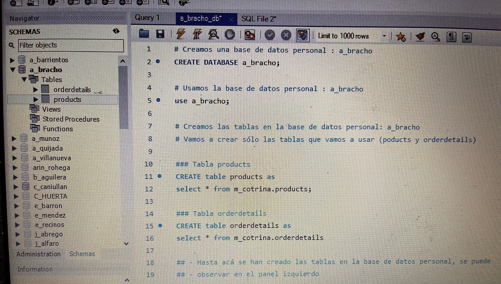
Task: Expand the orderdetails table node
Action: tap(35, 89)
